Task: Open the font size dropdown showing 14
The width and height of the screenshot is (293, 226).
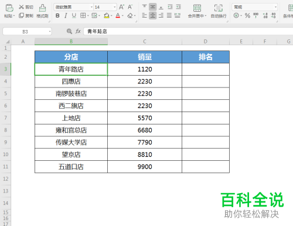Action: click(115, 7)
